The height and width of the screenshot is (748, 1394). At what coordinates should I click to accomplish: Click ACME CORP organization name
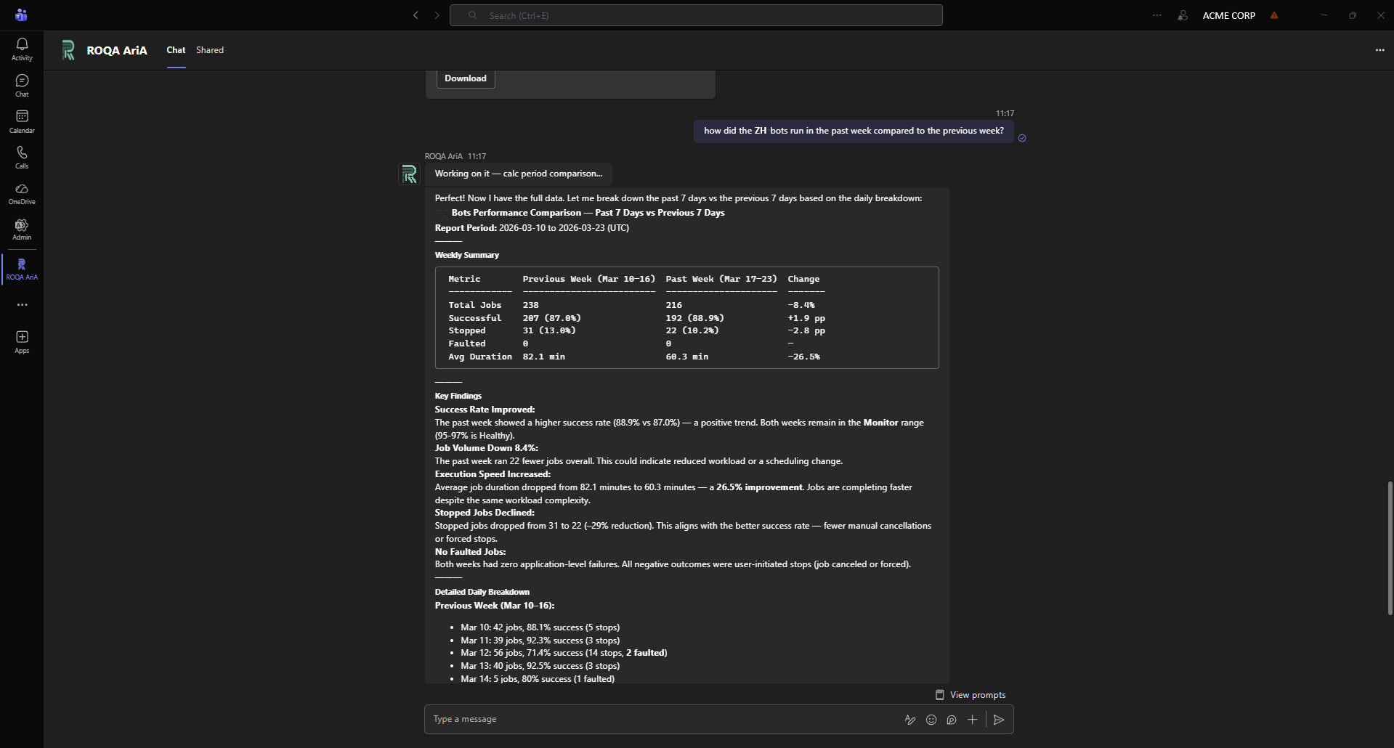[1228, 15]
